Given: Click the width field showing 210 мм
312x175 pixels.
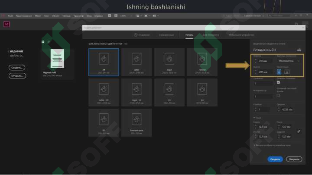Looking at the screenshot, I should [265, 61].
